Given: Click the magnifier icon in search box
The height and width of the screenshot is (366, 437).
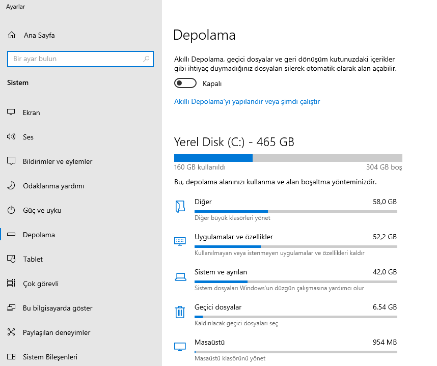Looking at the screenshot, I should [147, 59].
